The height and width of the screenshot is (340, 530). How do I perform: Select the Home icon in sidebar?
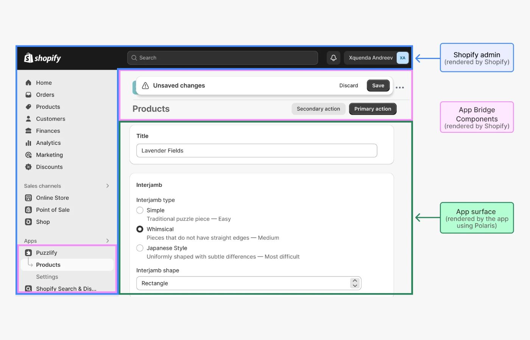(28, 82)
